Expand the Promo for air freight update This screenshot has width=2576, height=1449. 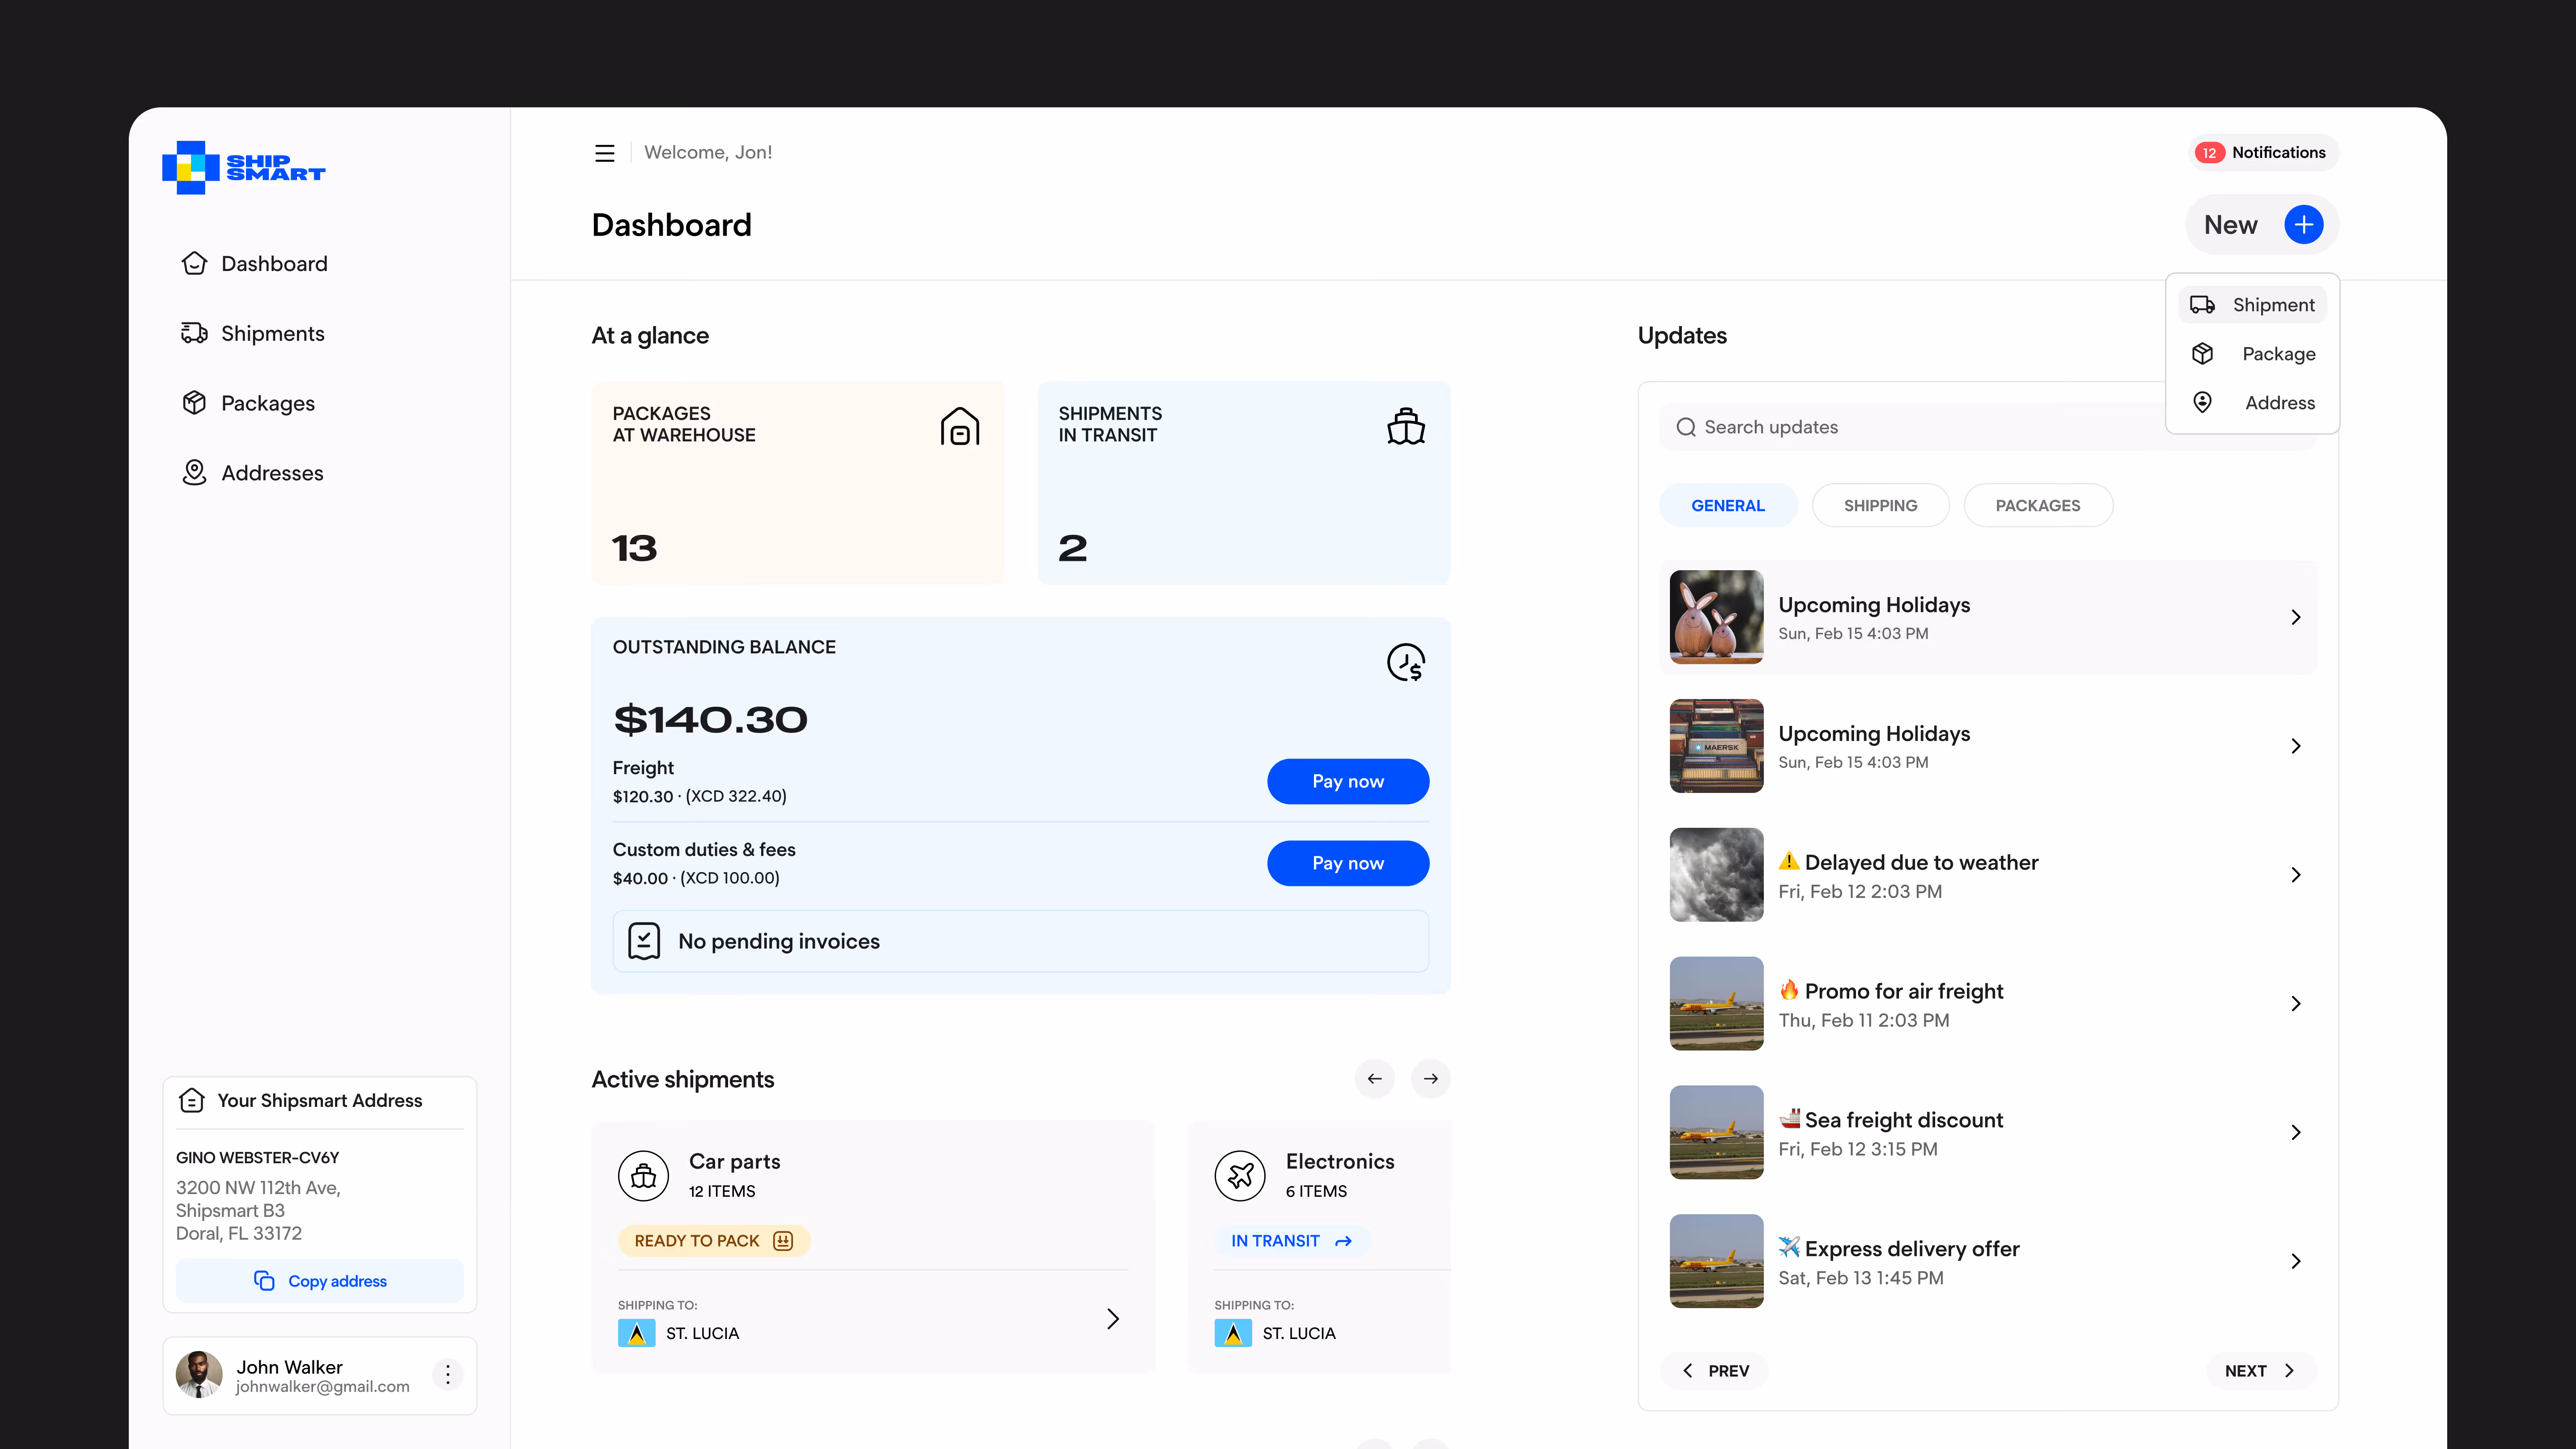(x=2295, y=1004)
